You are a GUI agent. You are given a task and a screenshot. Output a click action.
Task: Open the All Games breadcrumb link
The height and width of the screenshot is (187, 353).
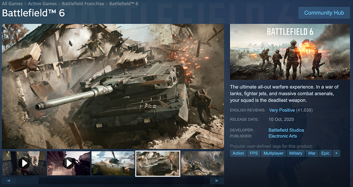tap(12, 4)
